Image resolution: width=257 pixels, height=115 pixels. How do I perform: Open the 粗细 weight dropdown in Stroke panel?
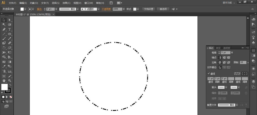(232, 52)
